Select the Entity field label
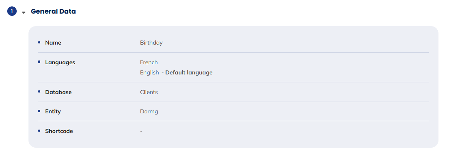 pos(53,111)
